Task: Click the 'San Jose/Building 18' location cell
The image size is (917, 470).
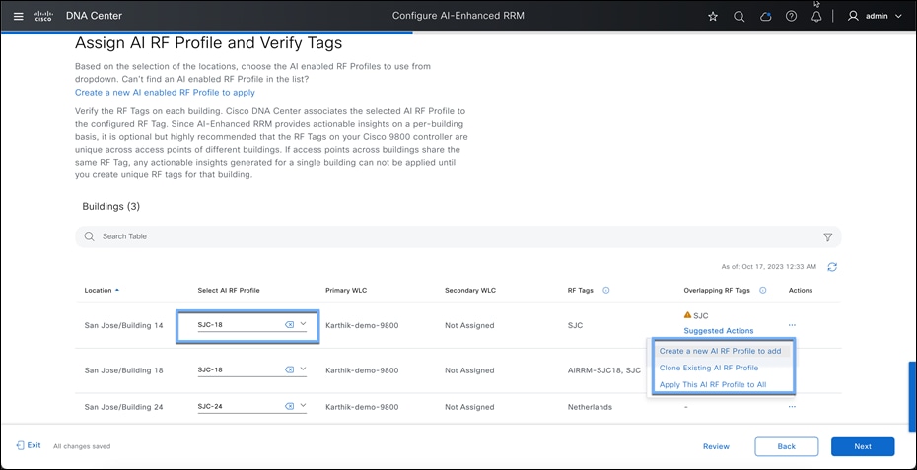Action: click(123, 370)
